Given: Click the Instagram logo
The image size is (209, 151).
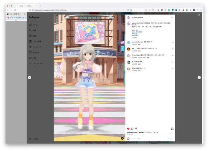Looking at the screenshot, I should point(34,17).
